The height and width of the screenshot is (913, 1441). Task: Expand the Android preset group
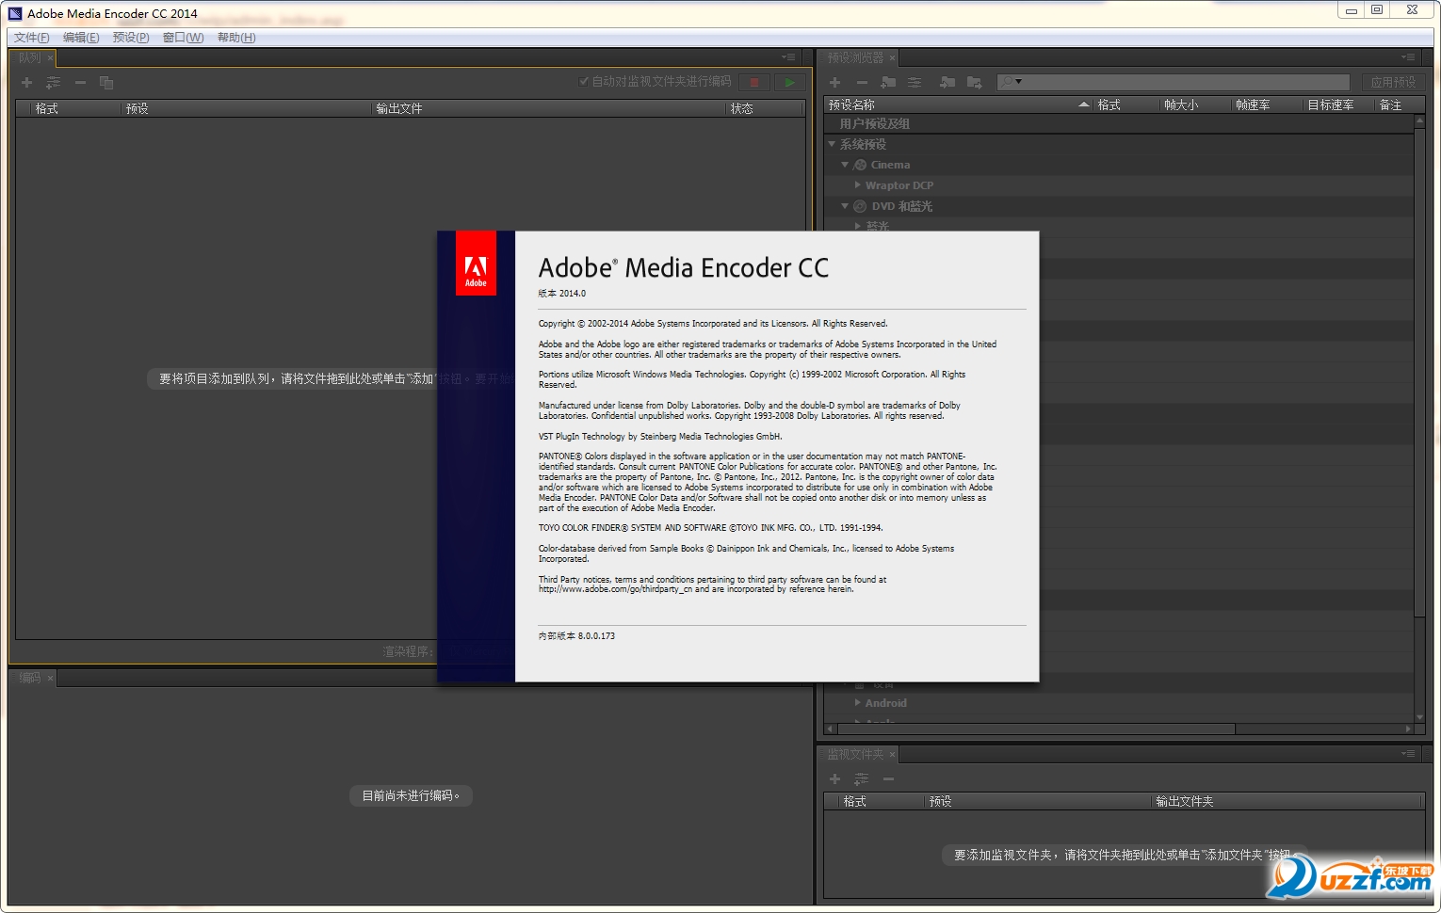[x=857, y=703]
